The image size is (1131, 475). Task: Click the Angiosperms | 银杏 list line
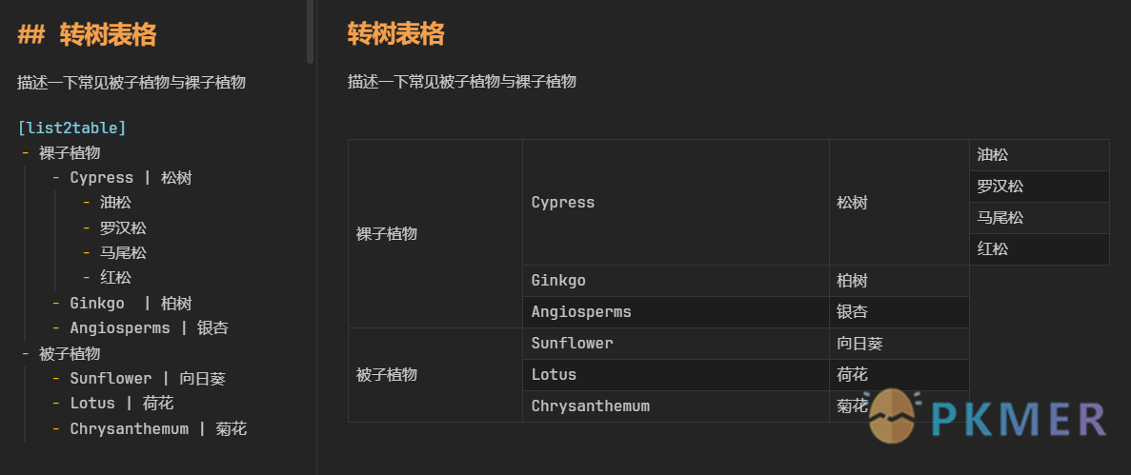[150, 328]
